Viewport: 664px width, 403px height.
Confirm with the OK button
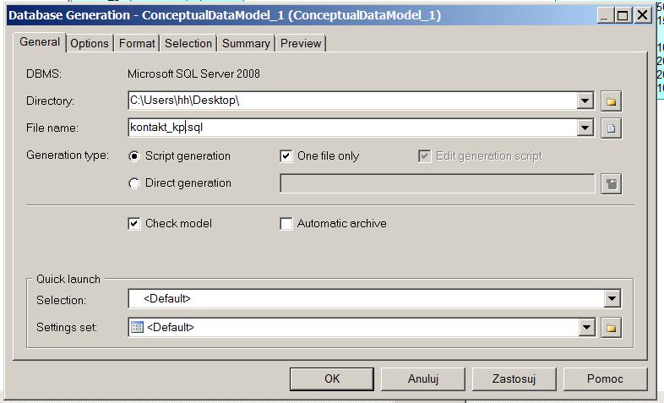point(332,378)
